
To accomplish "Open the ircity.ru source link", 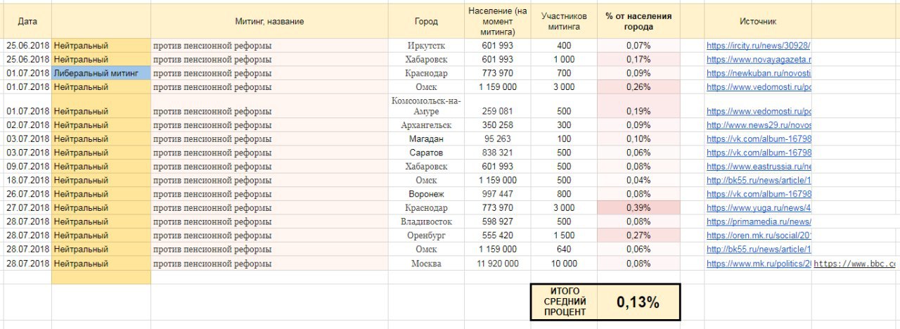I will 758,46.
